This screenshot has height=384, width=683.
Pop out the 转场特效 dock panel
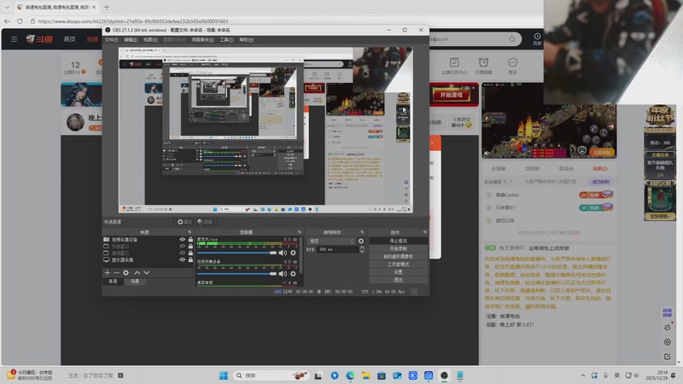(362, 232)
